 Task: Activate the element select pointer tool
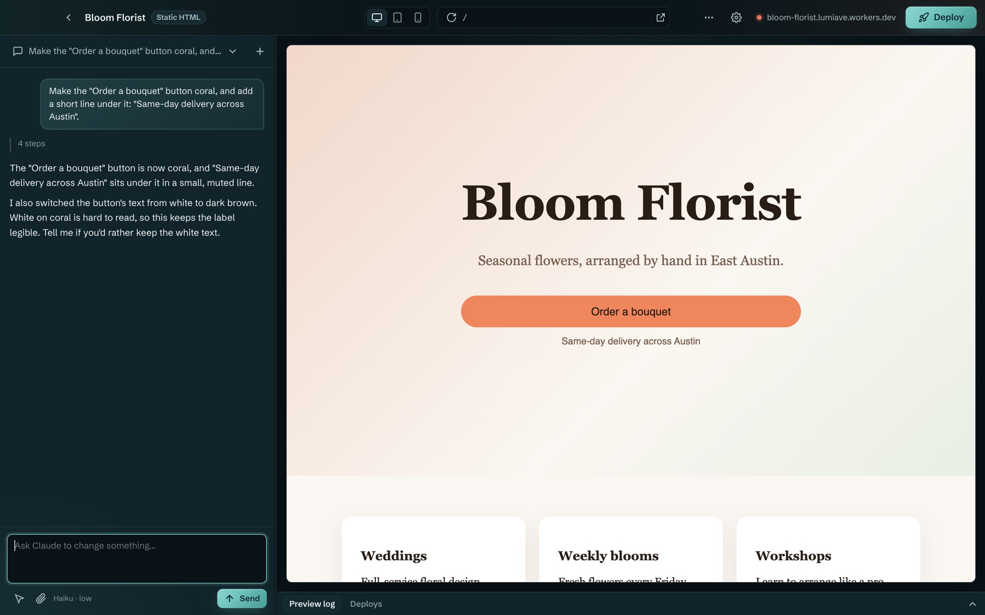[19, 598]
